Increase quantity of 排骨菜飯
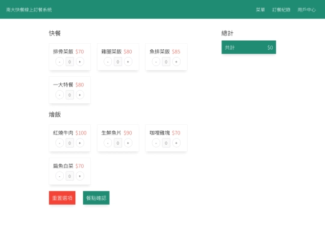The width and height of the screenshot is (325, 243). [80, 62]
